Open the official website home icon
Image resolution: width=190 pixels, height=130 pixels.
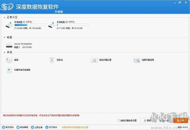[4, 127]
